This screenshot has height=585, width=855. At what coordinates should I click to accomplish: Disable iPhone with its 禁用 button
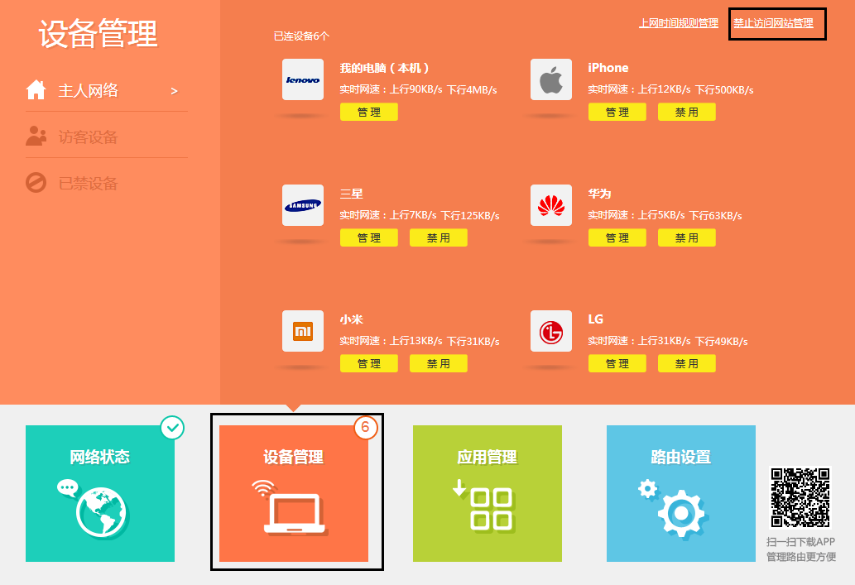tap(686, 111)
